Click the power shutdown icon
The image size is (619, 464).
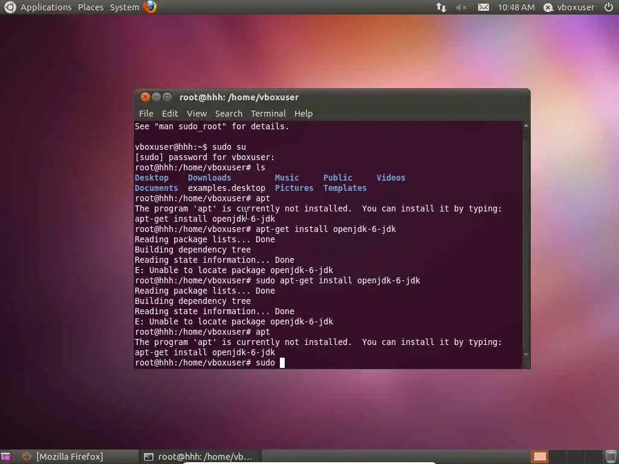(609, 7)
